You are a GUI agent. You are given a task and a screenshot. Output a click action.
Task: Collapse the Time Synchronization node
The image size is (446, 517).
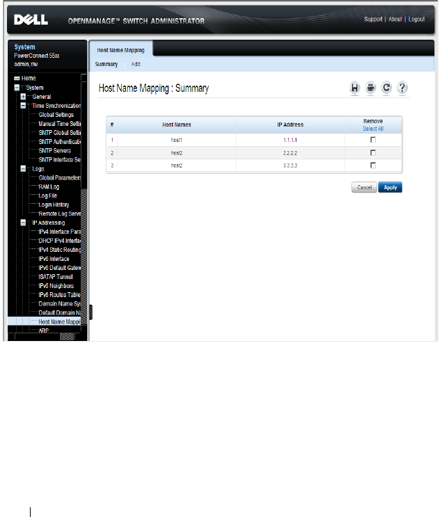pyautogui.click(x=23, y=106)
